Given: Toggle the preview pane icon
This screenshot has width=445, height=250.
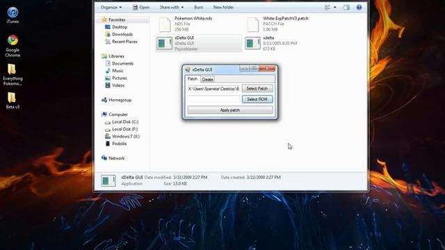Looking at the screenshot, I should click(346, 8).
